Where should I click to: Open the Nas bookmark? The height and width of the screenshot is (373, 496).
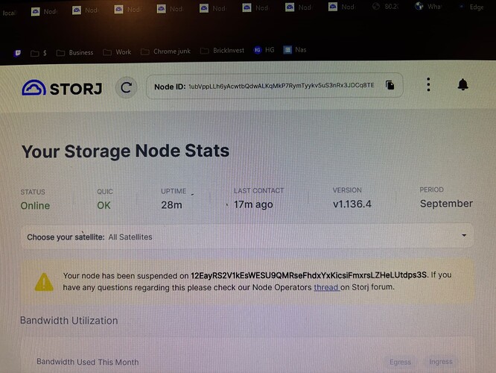pyautogui.click(x=295, y=50)
